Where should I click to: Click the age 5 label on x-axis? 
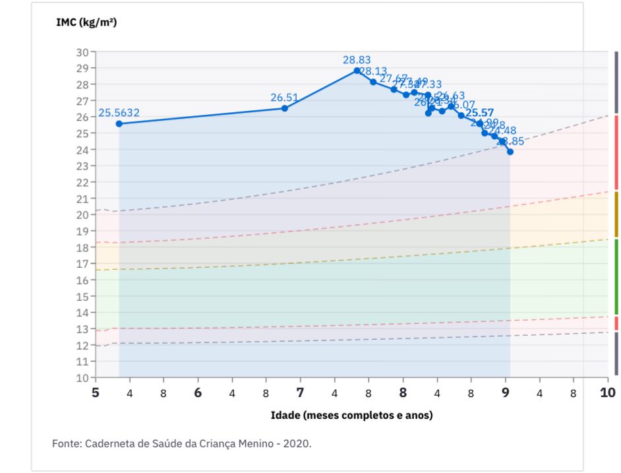[96, 393]
